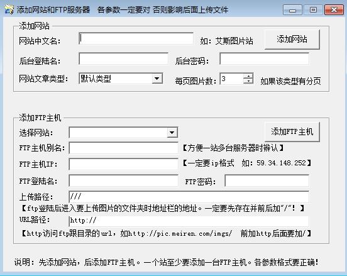Select the FTP主机别名 input box

pyautogui.click(x=123, y=148)
